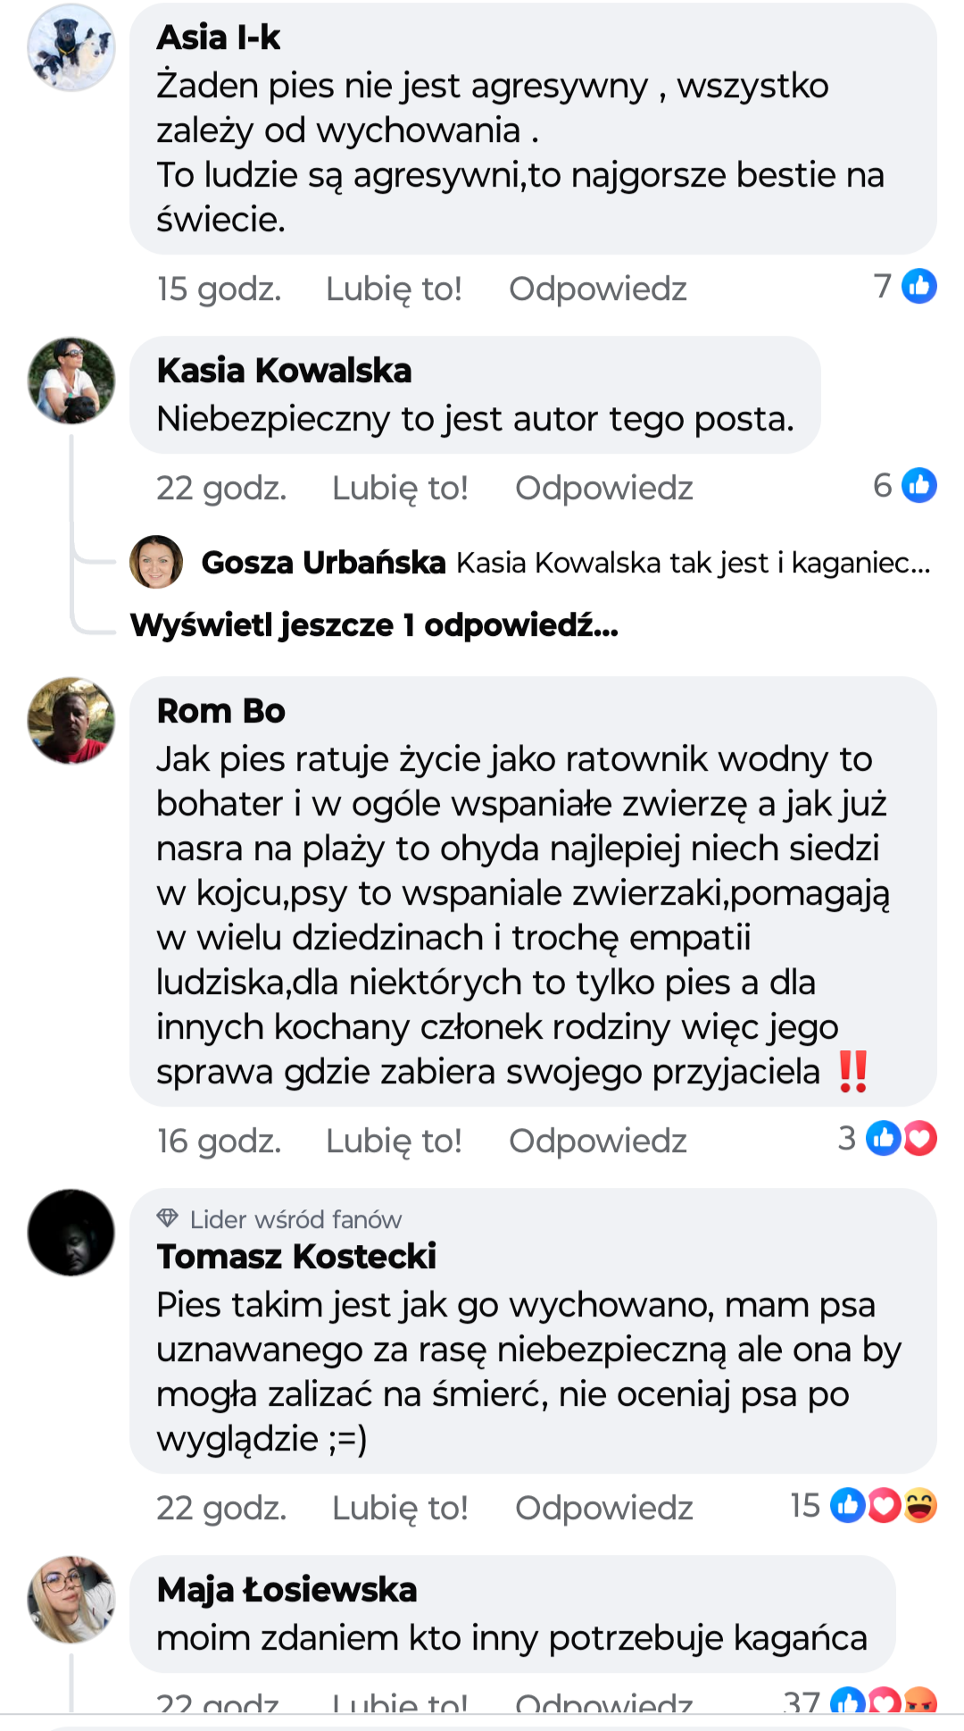Click the Lider wśród fanów diamond badge

[x=168, y=1218]
